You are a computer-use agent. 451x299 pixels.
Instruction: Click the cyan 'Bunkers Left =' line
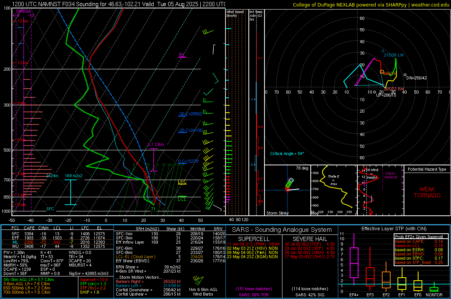click(148, 286)
